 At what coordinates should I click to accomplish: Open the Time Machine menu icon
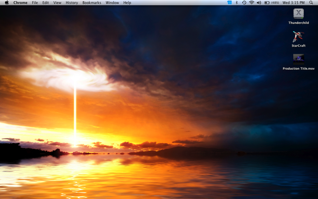pos(244,2)
